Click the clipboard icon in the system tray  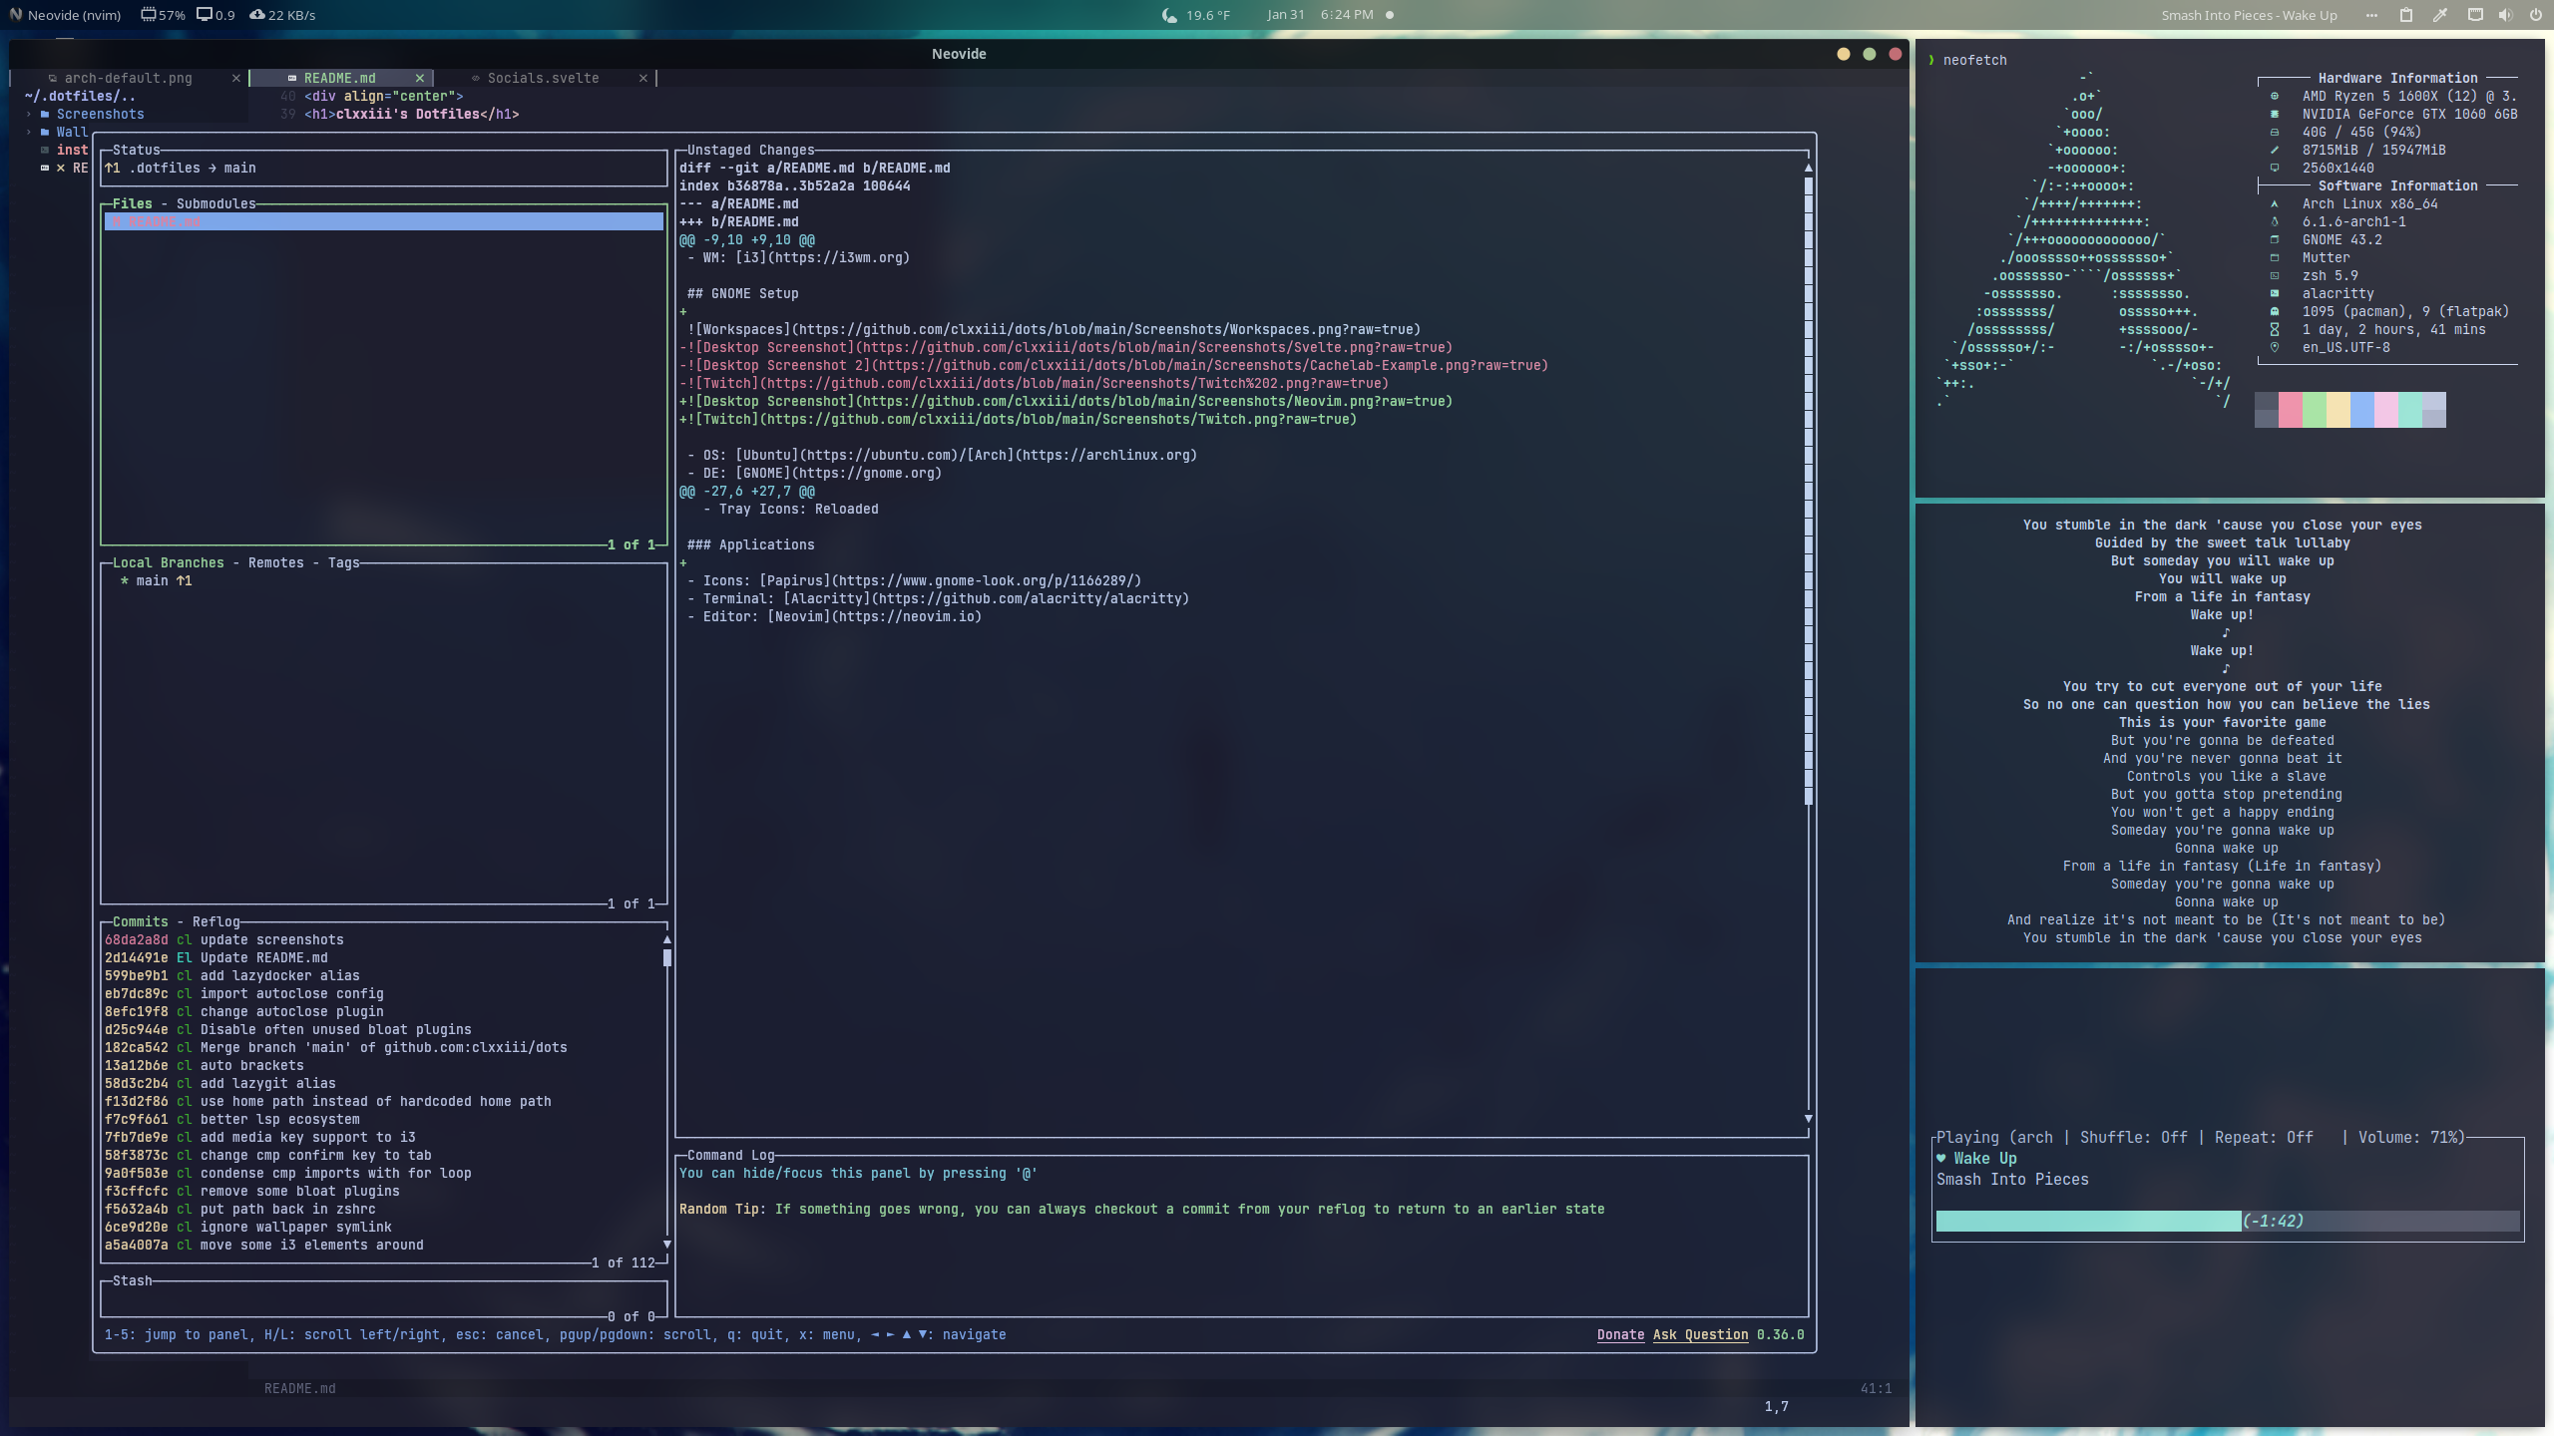coord(2406,15)
